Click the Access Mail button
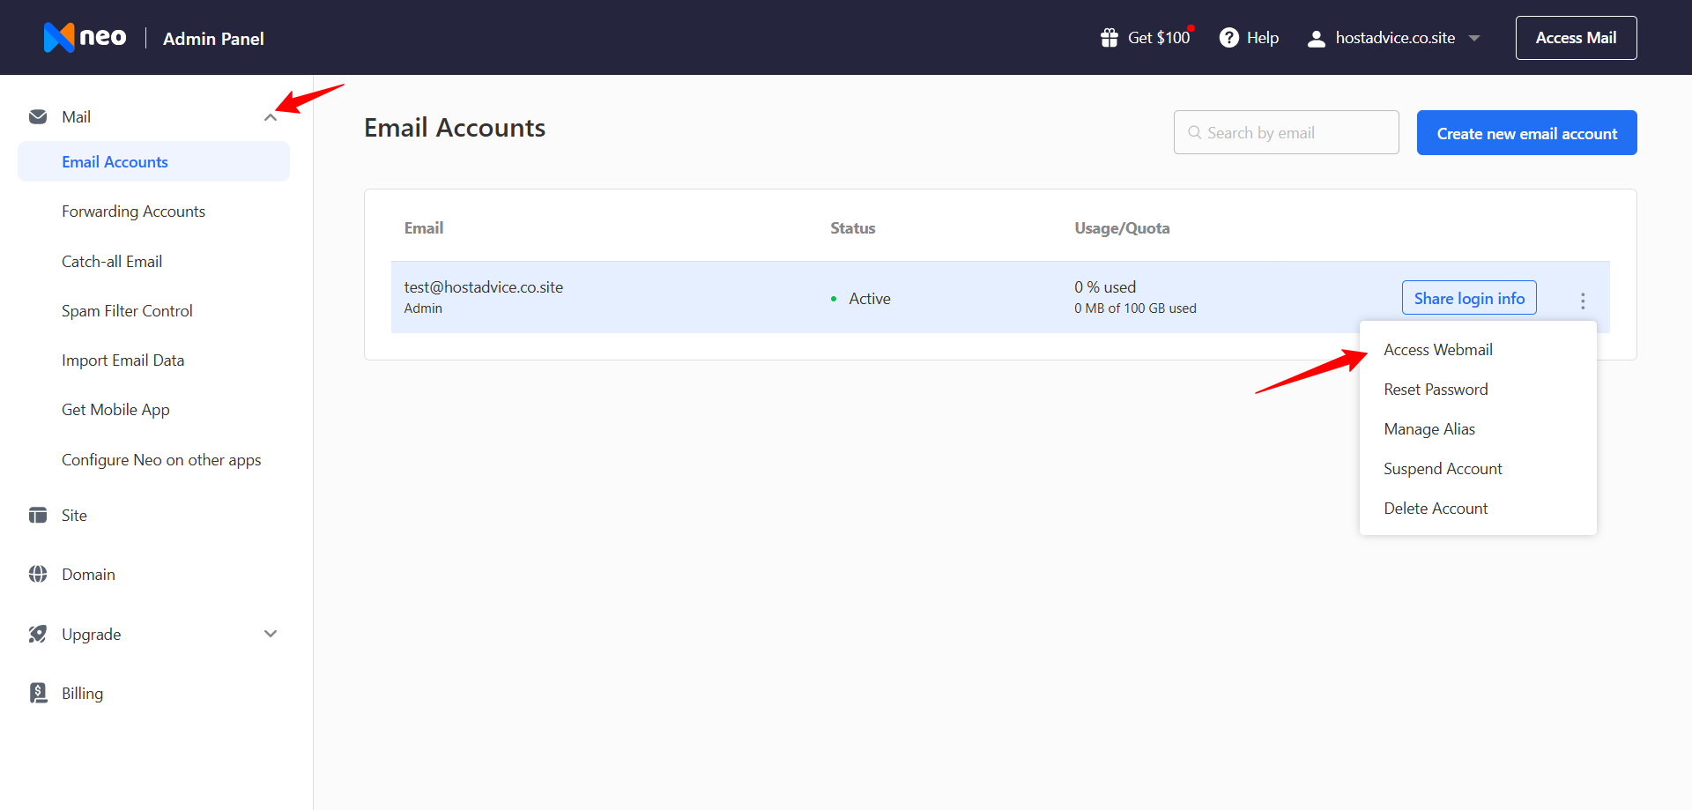Viewport: 1692px width, 810px height. point(1576,38)
